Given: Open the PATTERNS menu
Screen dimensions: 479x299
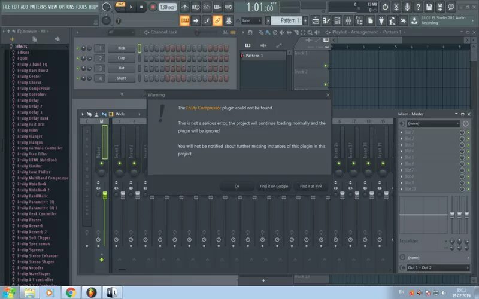Looking at the screenshot, I should click(x=38, y=7).
